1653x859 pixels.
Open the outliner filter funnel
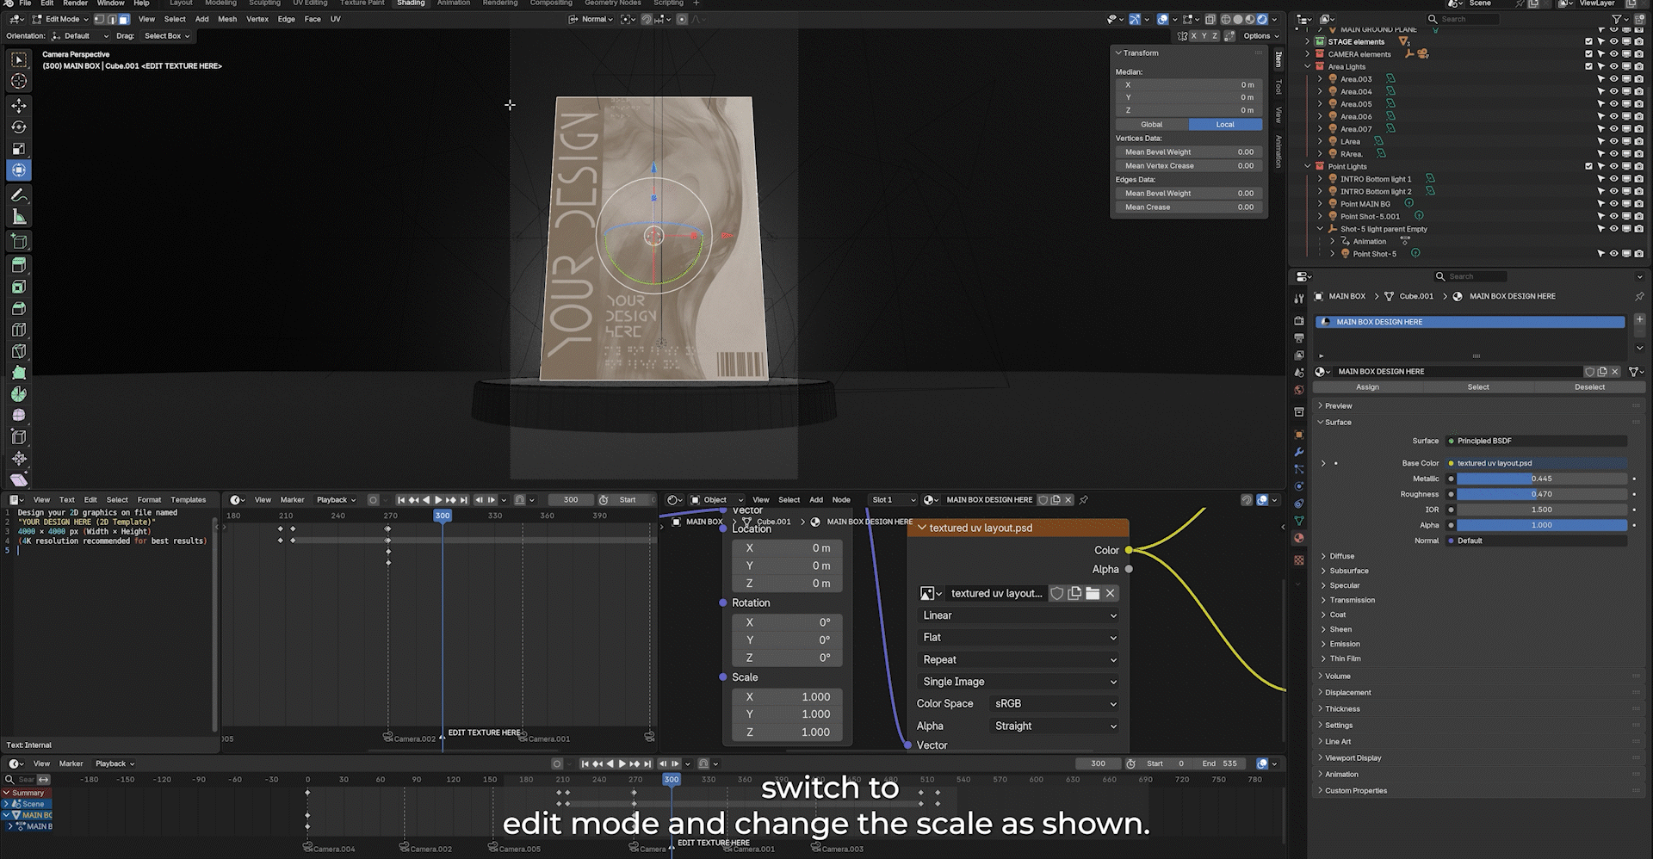point(1617,19)
